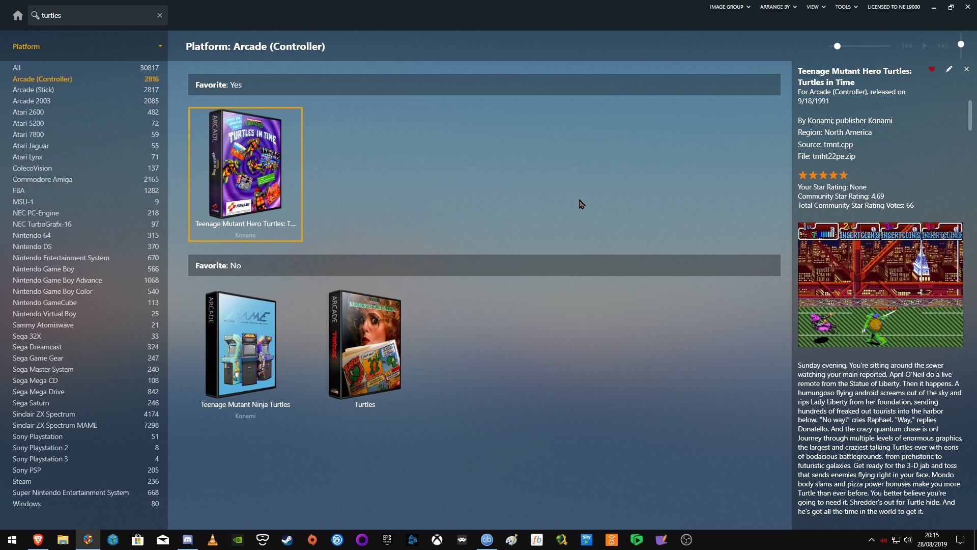Collapse the Favorite: No group header

click(x=484, y=265)
